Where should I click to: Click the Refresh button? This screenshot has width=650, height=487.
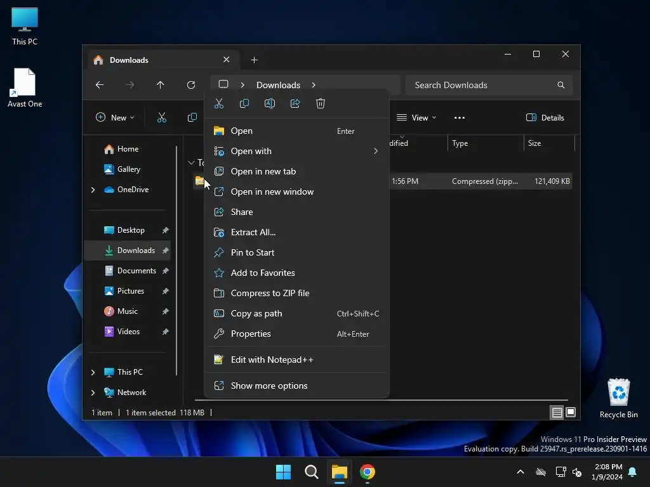191,85
